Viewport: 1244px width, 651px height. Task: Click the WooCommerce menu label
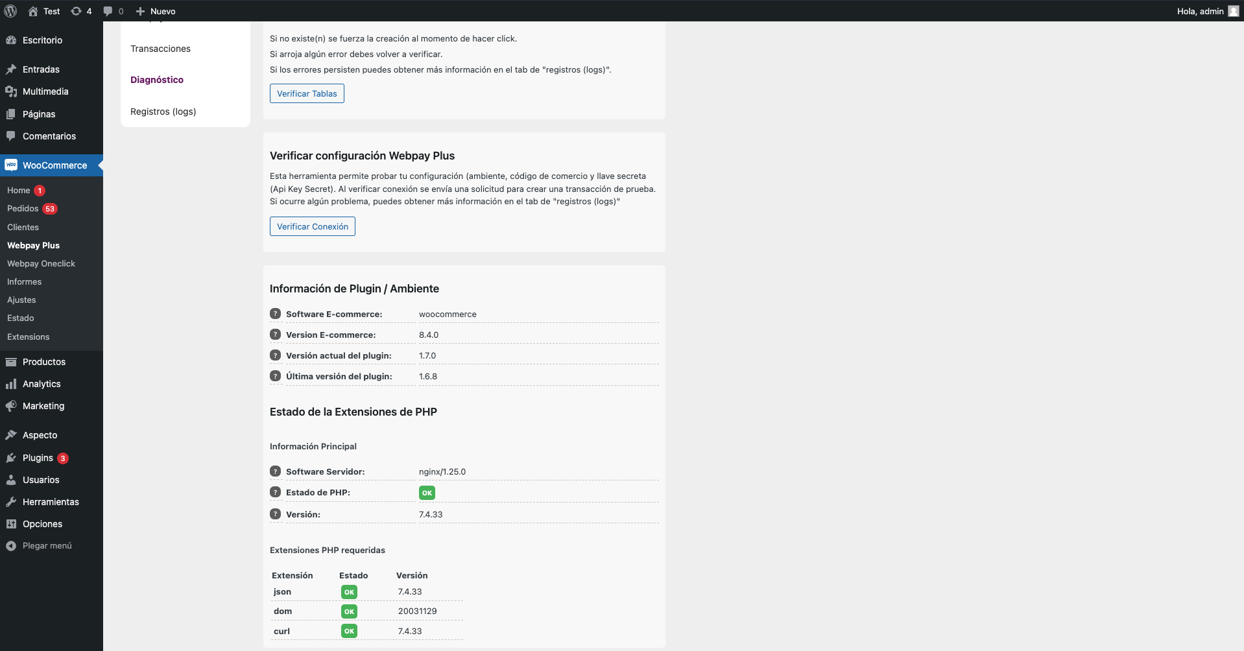pos(54,165)
